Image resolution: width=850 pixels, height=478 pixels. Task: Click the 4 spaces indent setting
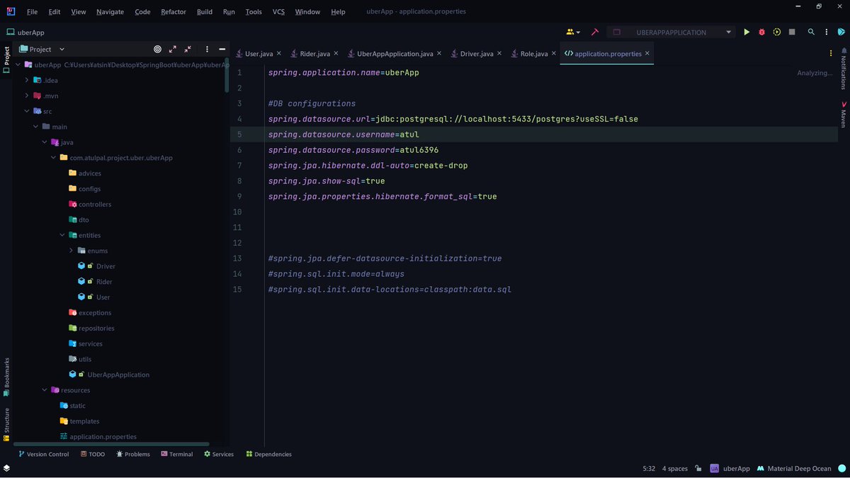click(x=675, y=468)
